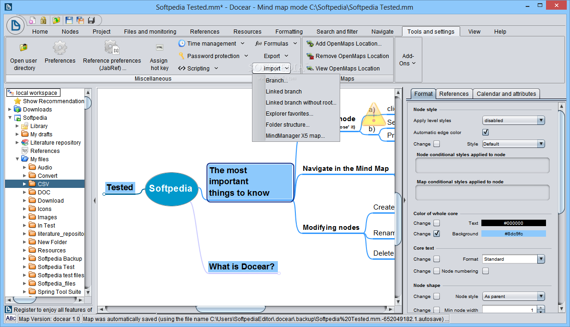Viewport: 570px width, 327px height.
Task: Open Apply level styles dropdown
Action: tap(513, 120)
